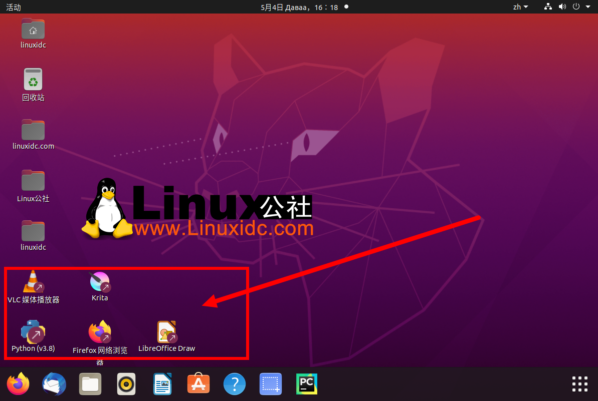Click 活动 in the top bar
Screen dimensions: 598x401
13,7
